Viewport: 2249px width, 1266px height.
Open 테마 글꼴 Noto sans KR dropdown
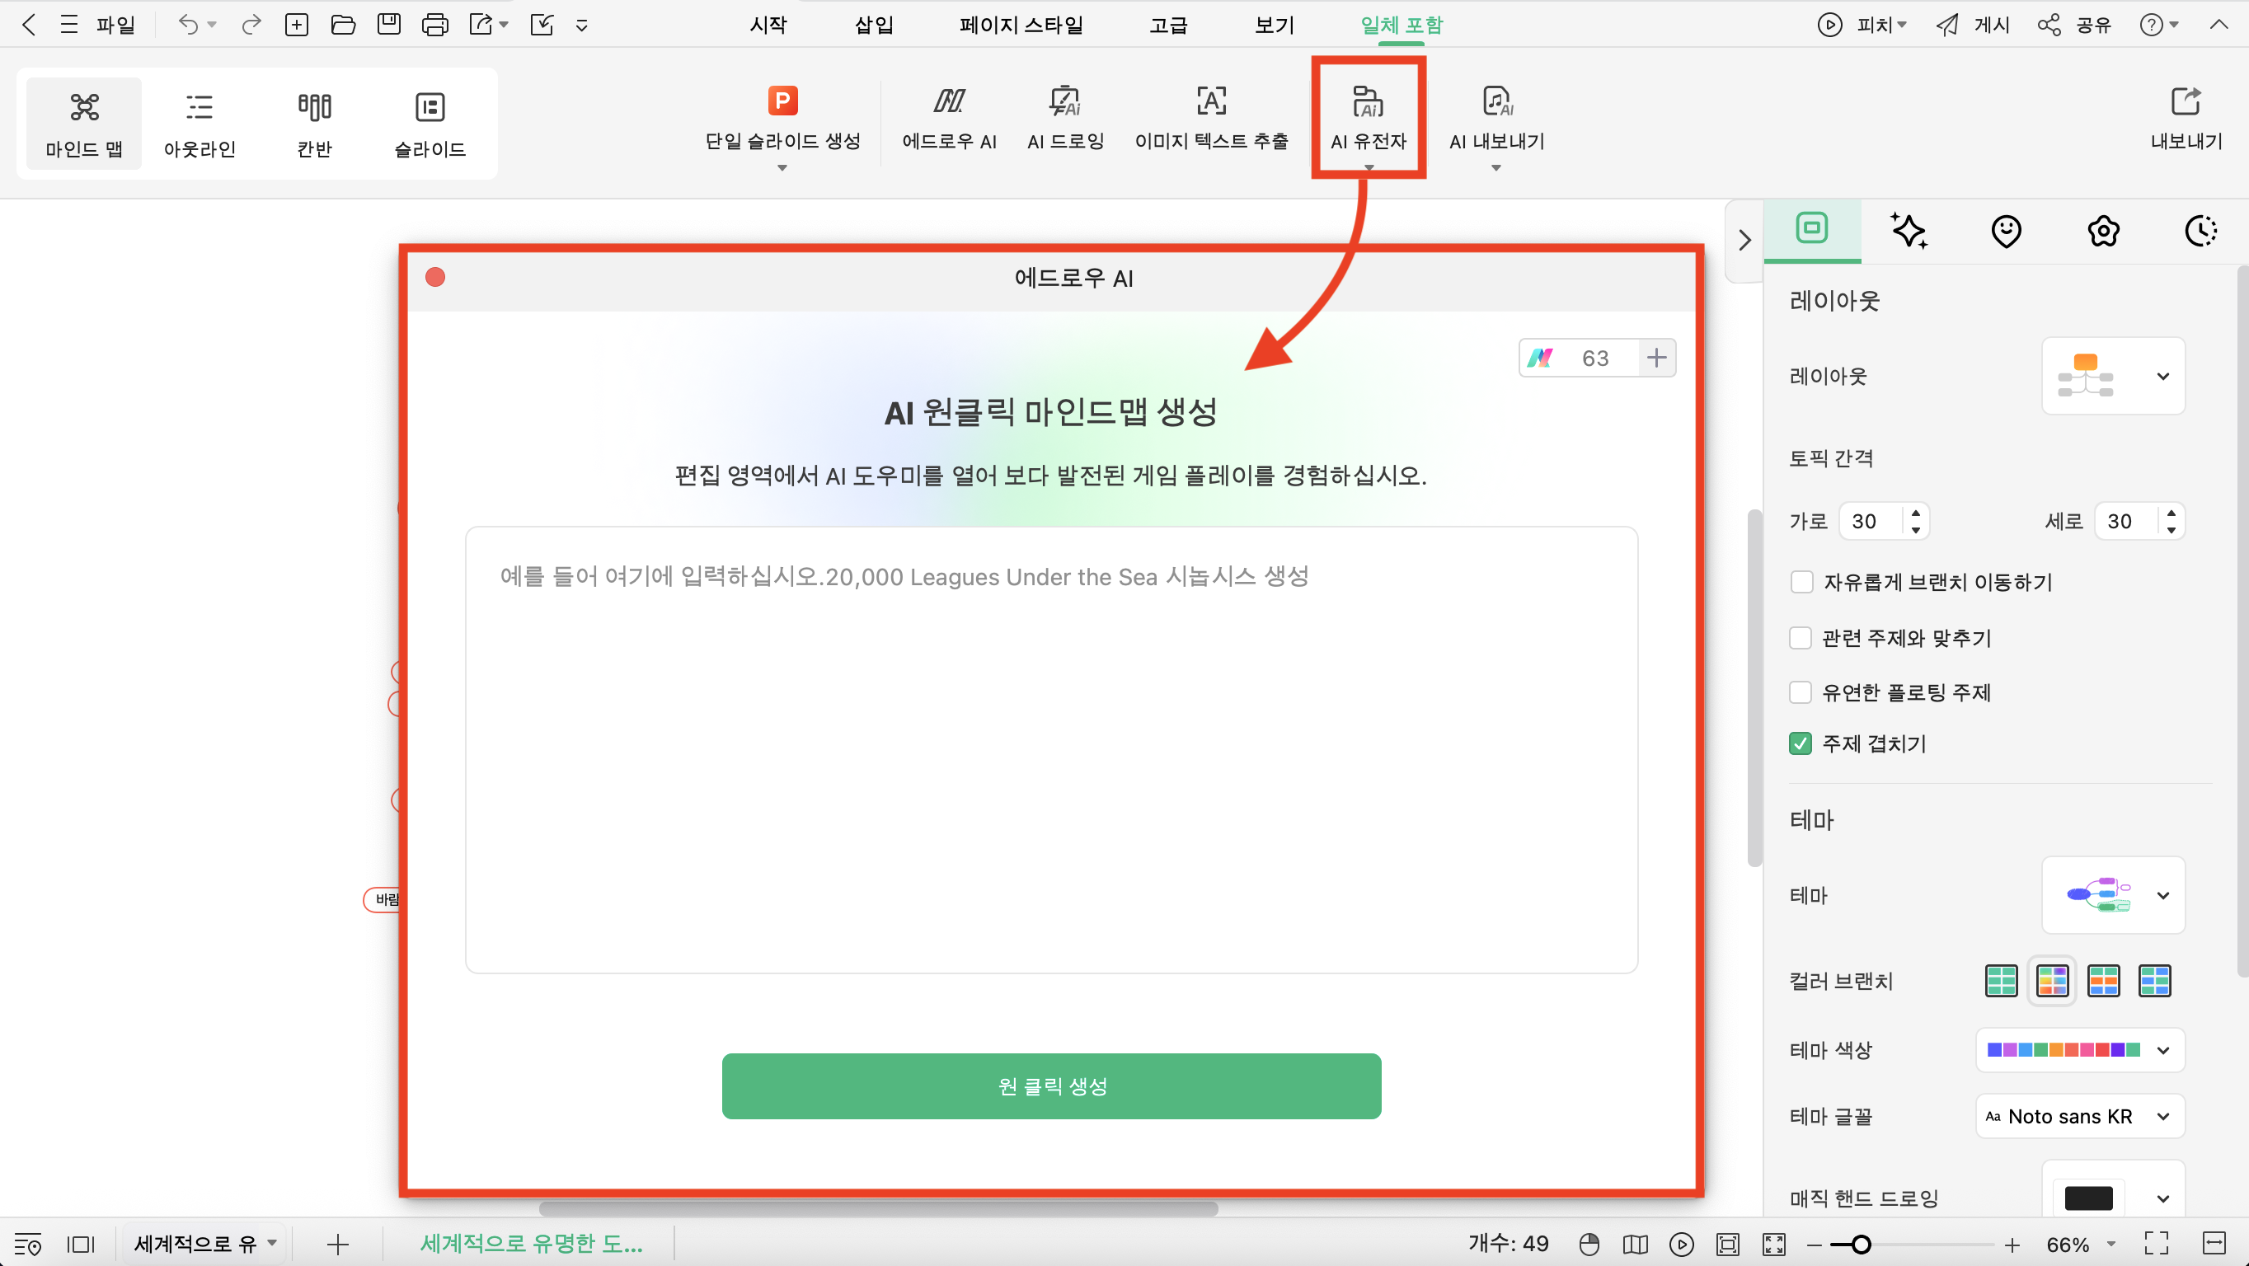tap(2080, 1116)
